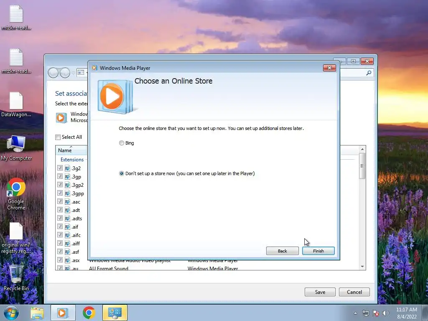
Task: Toggle the .aiff extension checkbox
Action: pos(60,243)
